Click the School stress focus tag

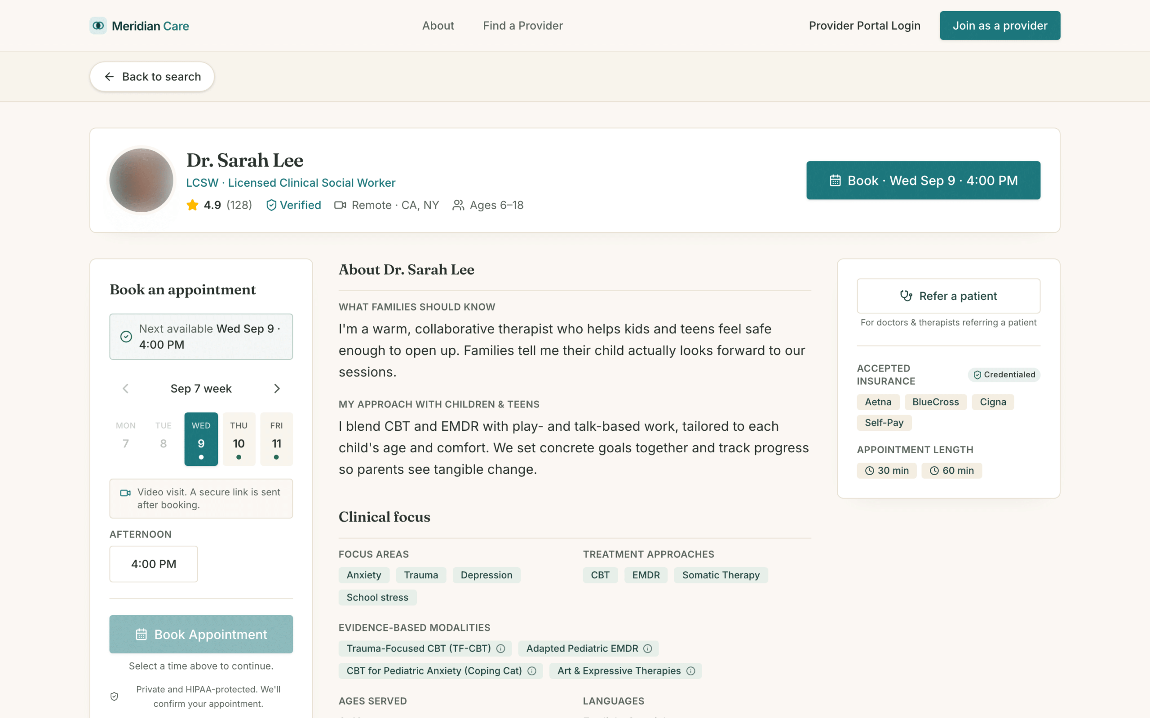pyautogui.click(x=377, y=597)
